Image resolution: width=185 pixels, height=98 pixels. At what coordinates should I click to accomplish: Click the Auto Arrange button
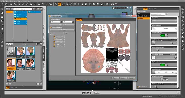62,30
